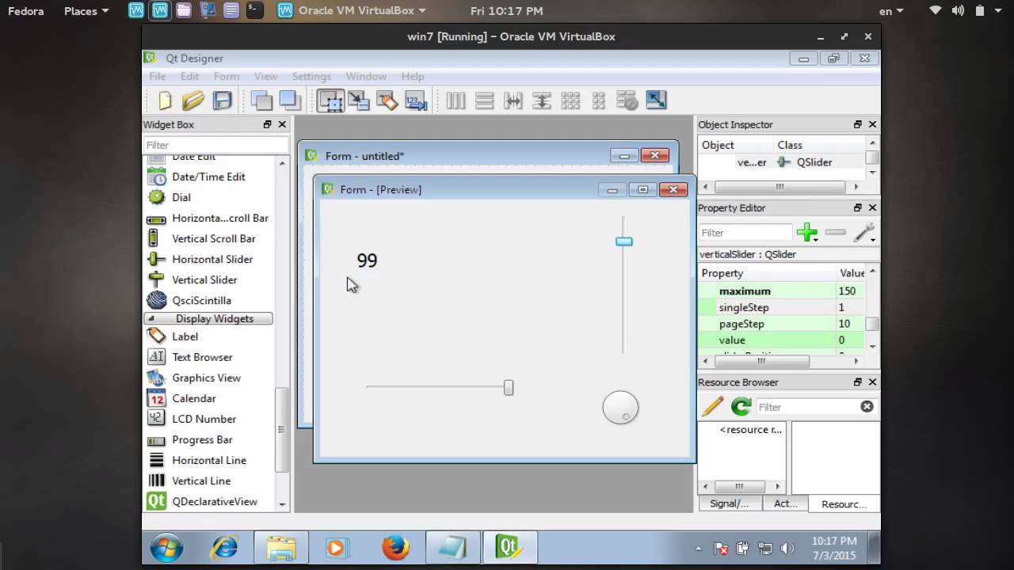Click the pageStep property row

[782, 324]
